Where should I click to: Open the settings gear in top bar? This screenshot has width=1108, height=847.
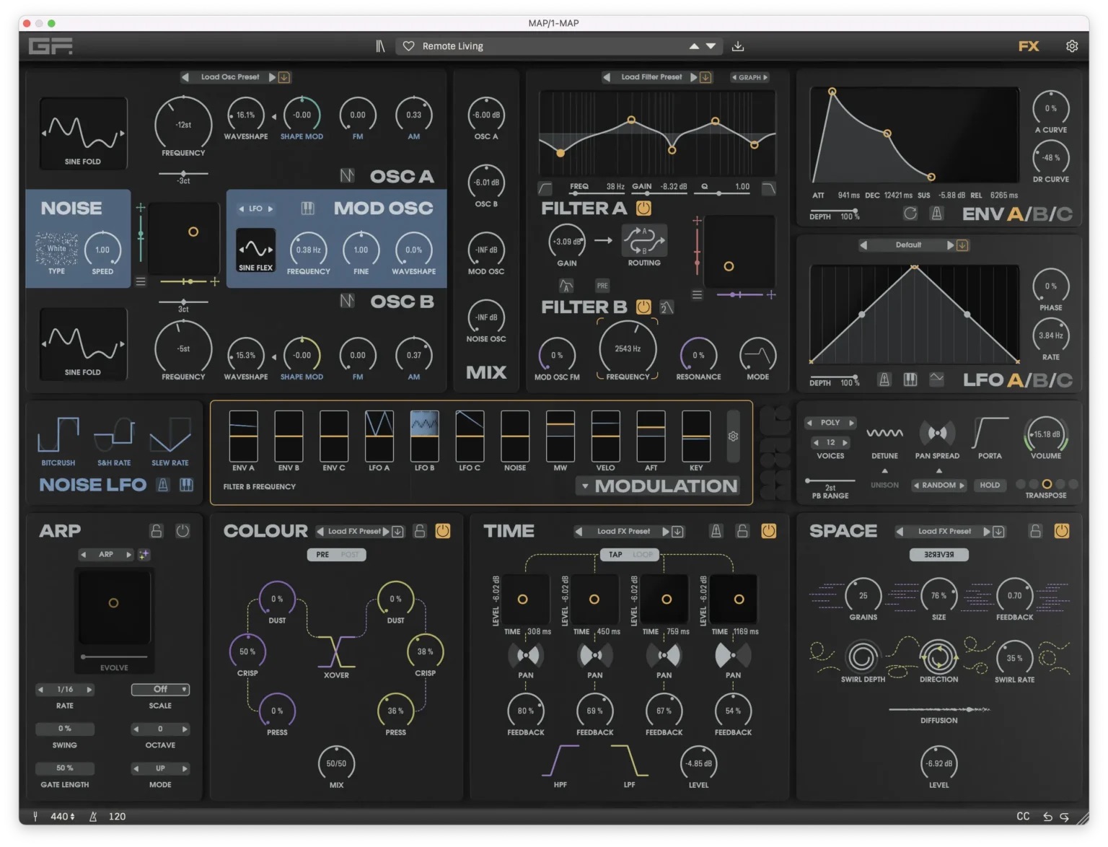1072,46
